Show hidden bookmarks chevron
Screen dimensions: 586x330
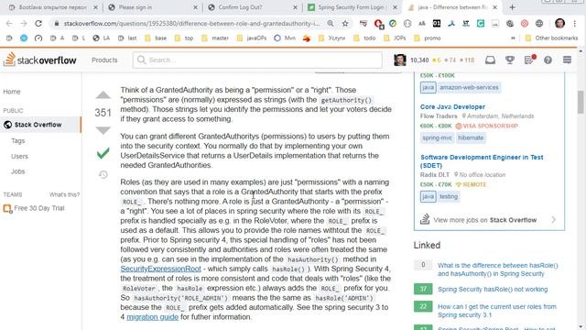coord(513,38)
